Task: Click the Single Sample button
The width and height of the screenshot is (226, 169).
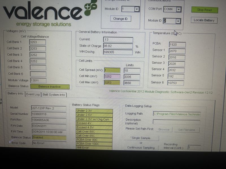Action: click(x=141, y=138)
